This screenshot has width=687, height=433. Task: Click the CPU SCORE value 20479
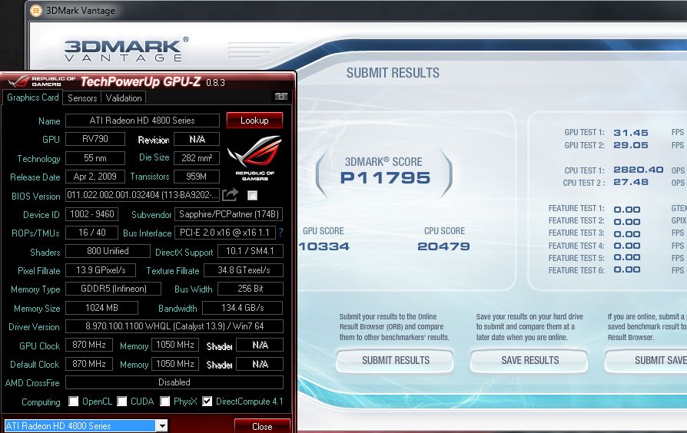(443, 246)
